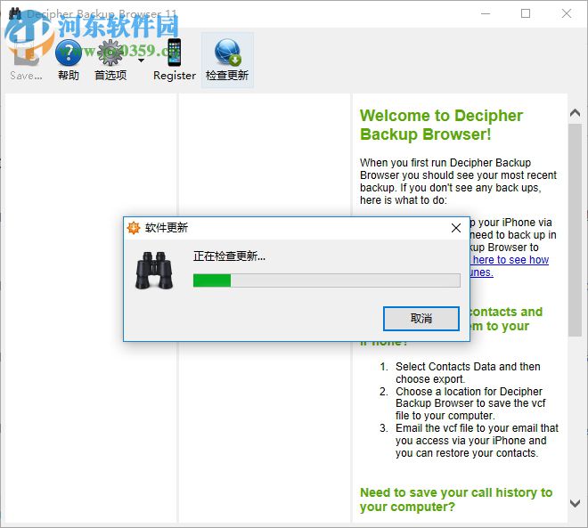Cancel the update check (取消)
The height and width of the screenshot is (528, 588).
[421, 319]
